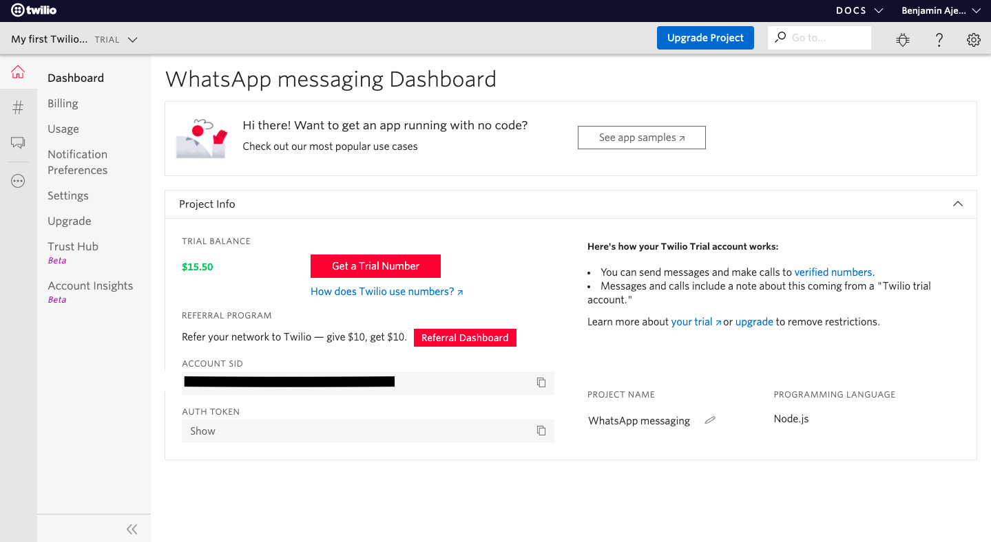Open All Products ellipsis icon

[x=18, y=182]
